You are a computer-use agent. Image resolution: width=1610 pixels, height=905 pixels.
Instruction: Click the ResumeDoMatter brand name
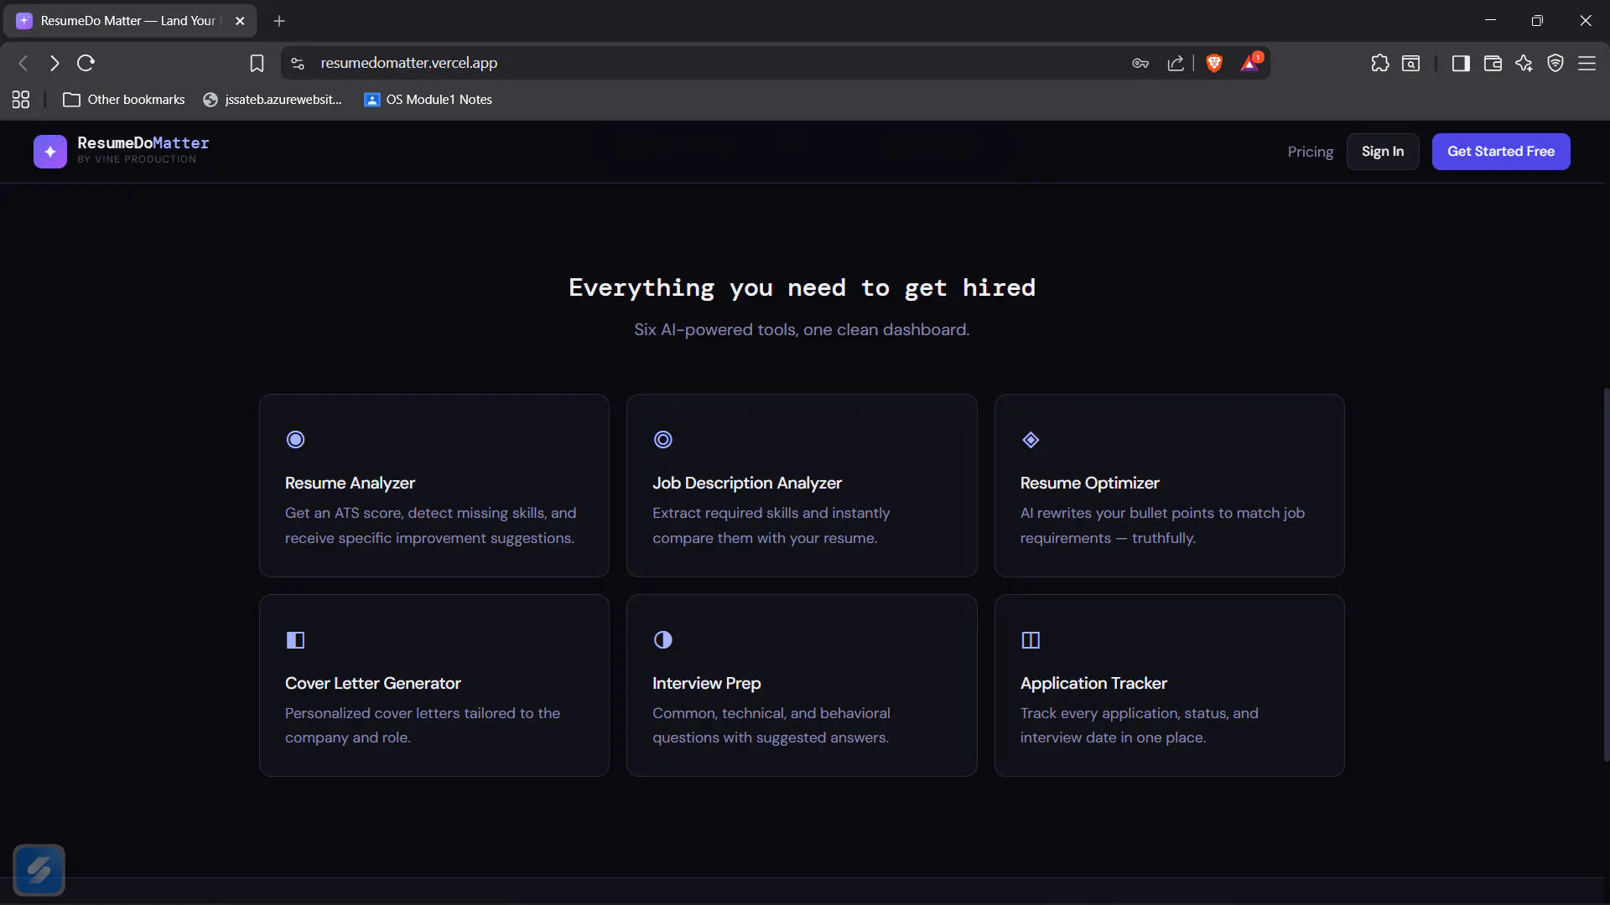(x=143, y=143)
